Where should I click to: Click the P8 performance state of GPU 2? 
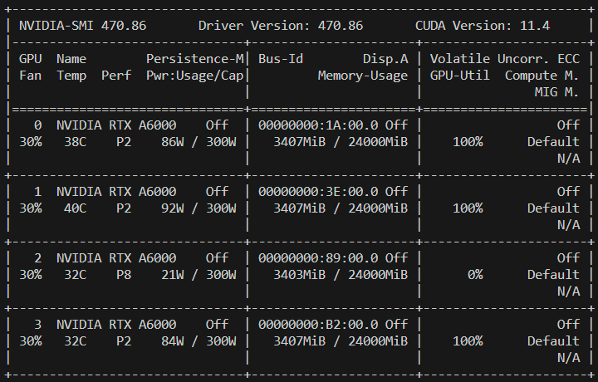(123, 275)
